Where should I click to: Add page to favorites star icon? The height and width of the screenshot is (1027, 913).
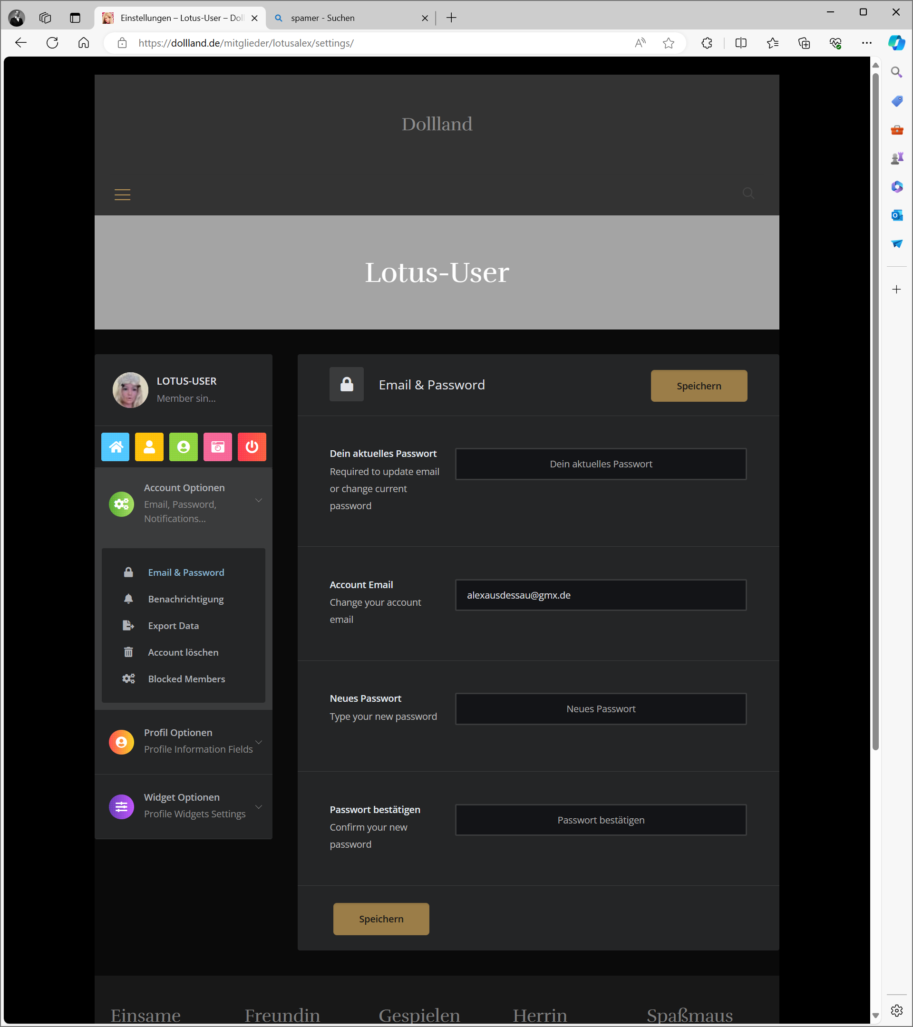tap(668, 43)
